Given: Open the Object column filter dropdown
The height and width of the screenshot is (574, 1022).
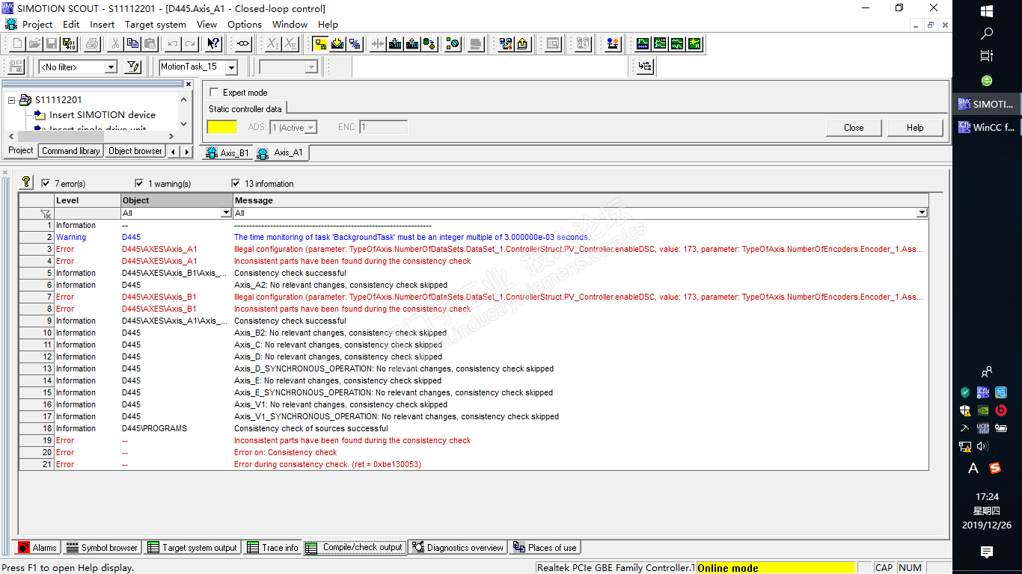Looking at the screenshot, I should pos(226,213).
